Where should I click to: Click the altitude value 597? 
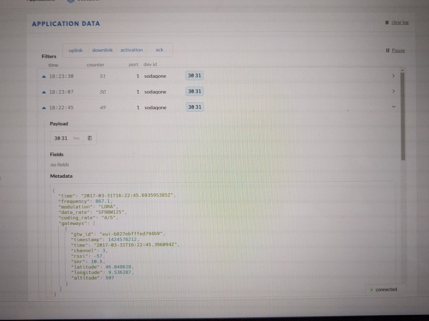[109, 278]
